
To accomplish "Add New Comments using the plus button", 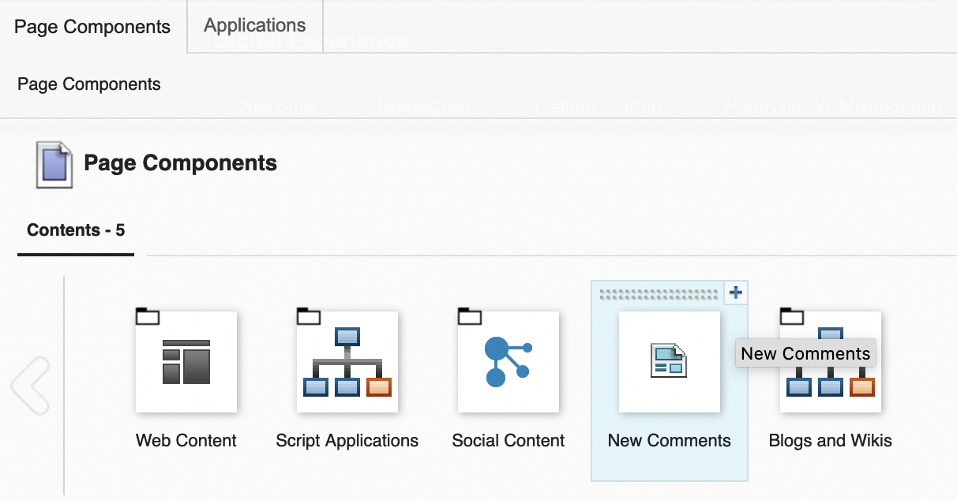I will (735, 292).
